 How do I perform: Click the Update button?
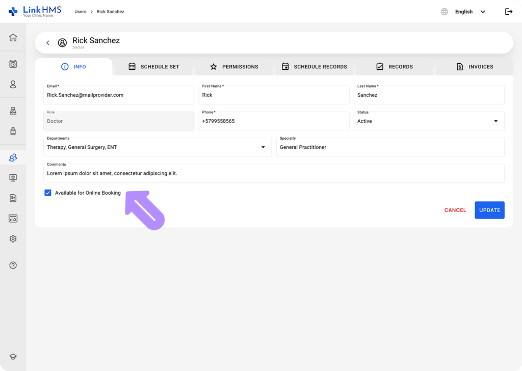tap(489, 210)
